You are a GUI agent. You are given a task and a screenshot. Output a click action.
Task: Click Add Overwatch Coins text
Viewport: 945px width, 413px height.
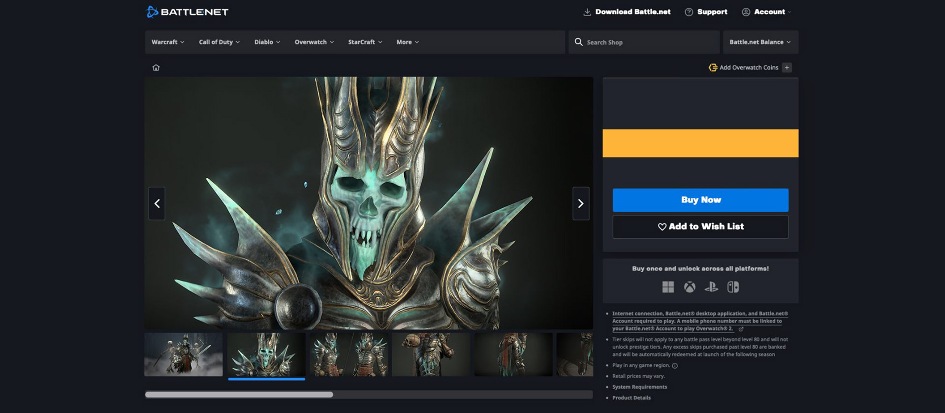[749, 67]
